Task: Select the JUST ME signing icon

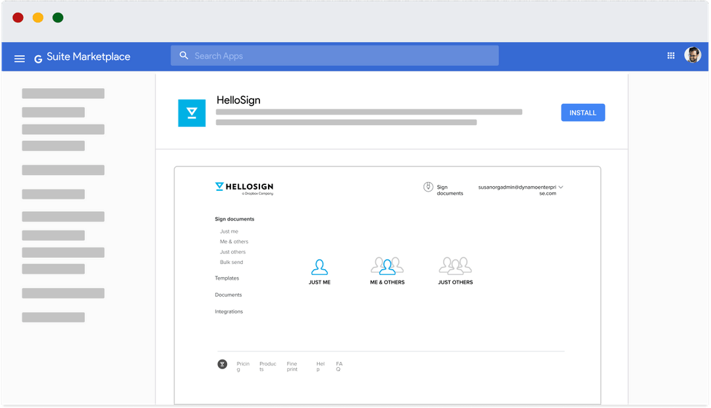Action: pos(320,266)
